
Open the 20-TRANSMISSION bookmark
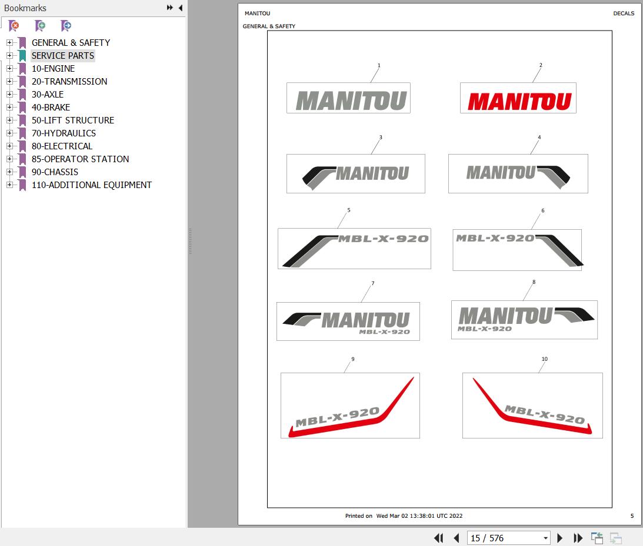[69, 82]
